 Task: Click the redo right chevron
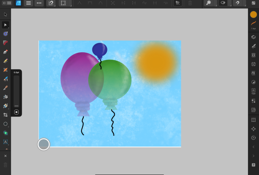[x=253, y=156]
